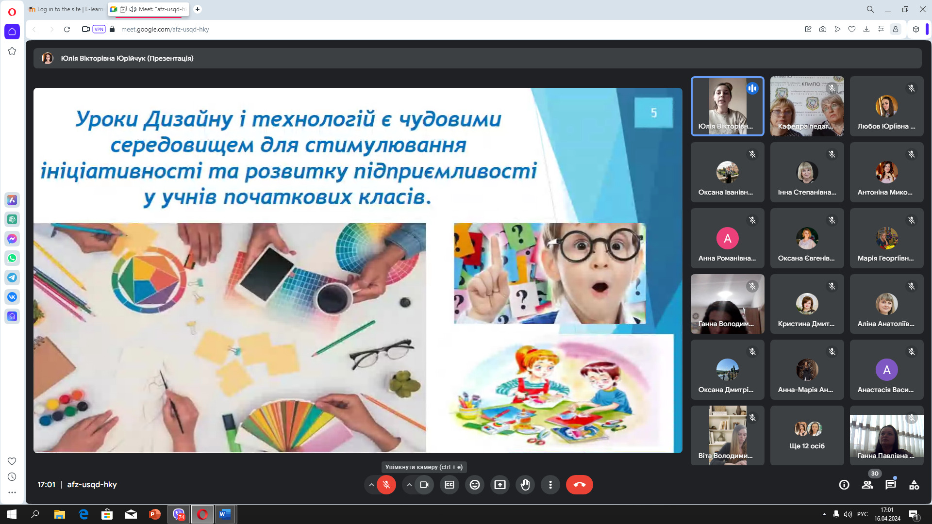The height and width of the screenshot is (524, 932).
Task: Open the Word app in taskbar
Action: click(225, 514)
